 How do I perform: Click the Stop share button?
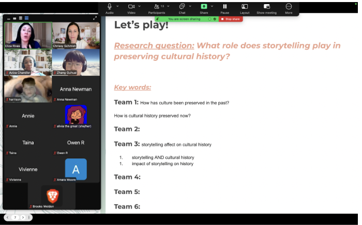[x=231, y=19]
